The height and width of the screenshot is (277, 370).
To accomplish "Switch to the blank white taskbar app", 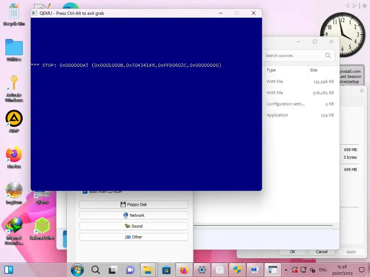I will (x=220, y=270).
